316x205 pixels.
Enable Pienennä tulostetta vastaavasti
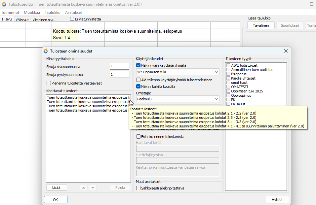49,83
